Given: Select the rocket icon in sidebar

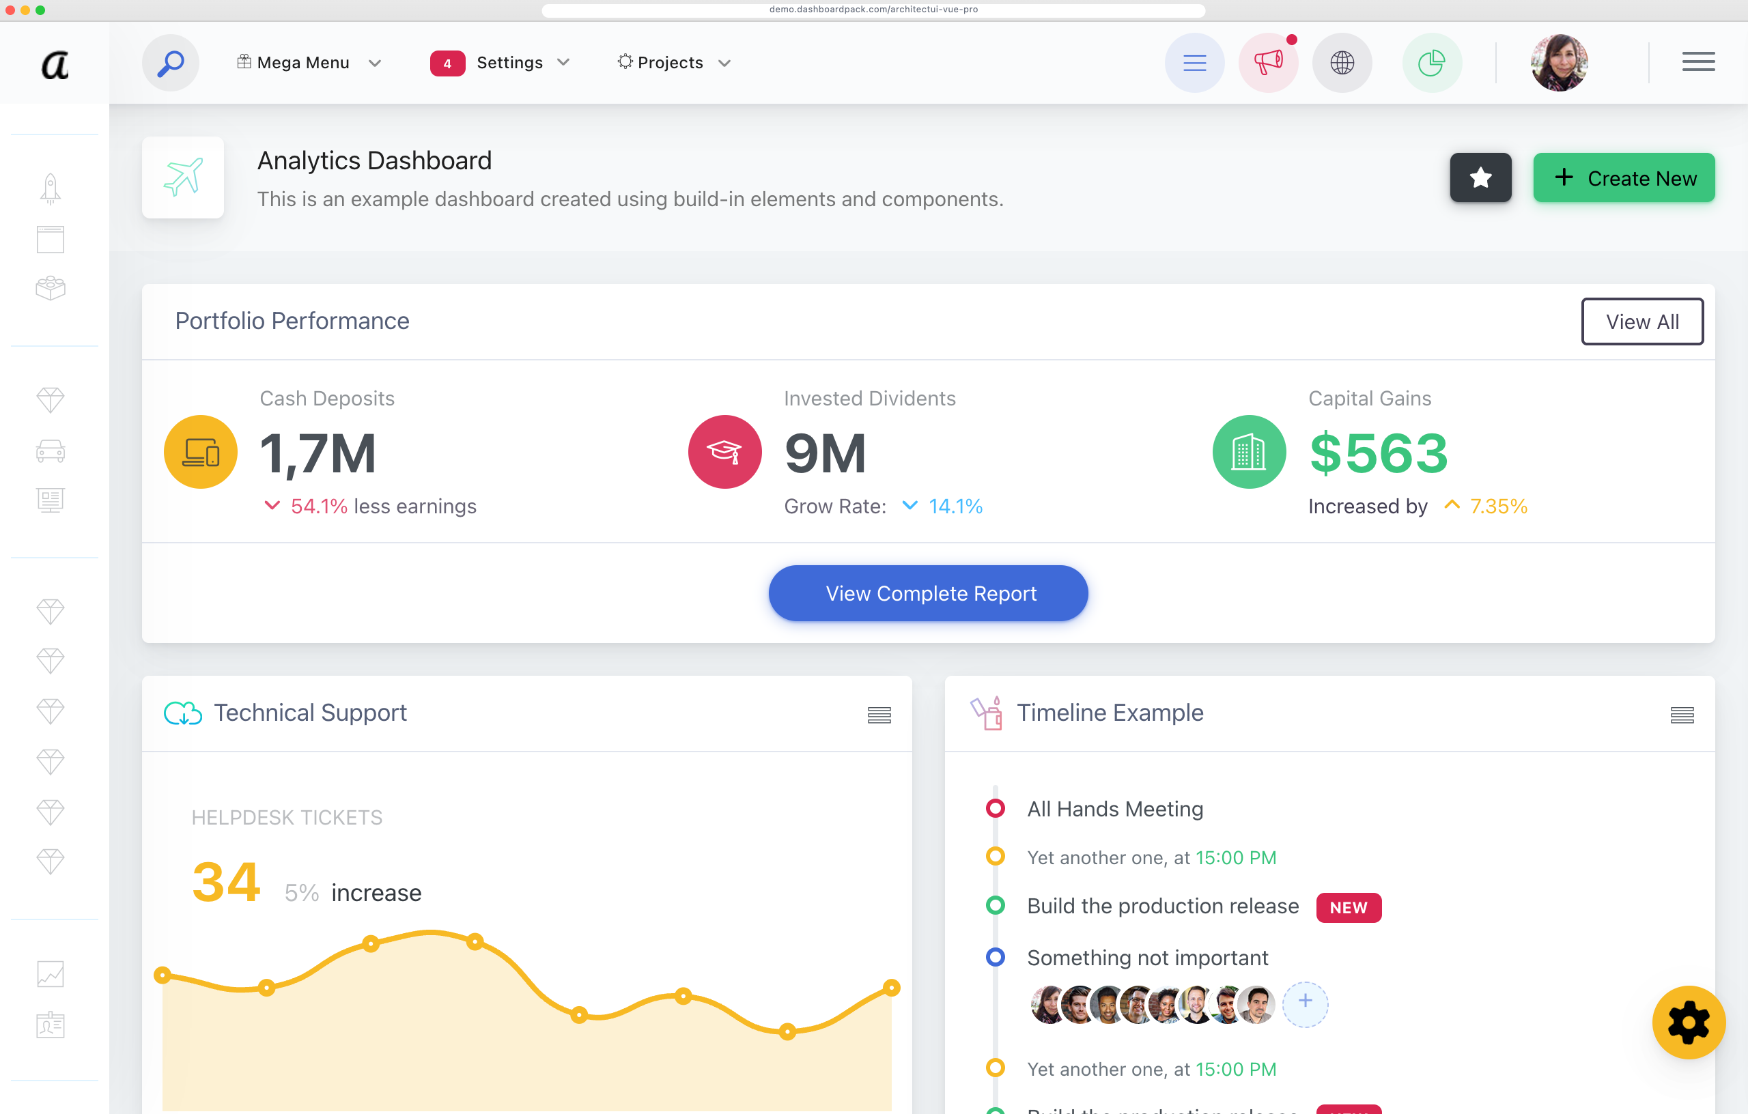Looking at the screenshot, I should (50, 188).
